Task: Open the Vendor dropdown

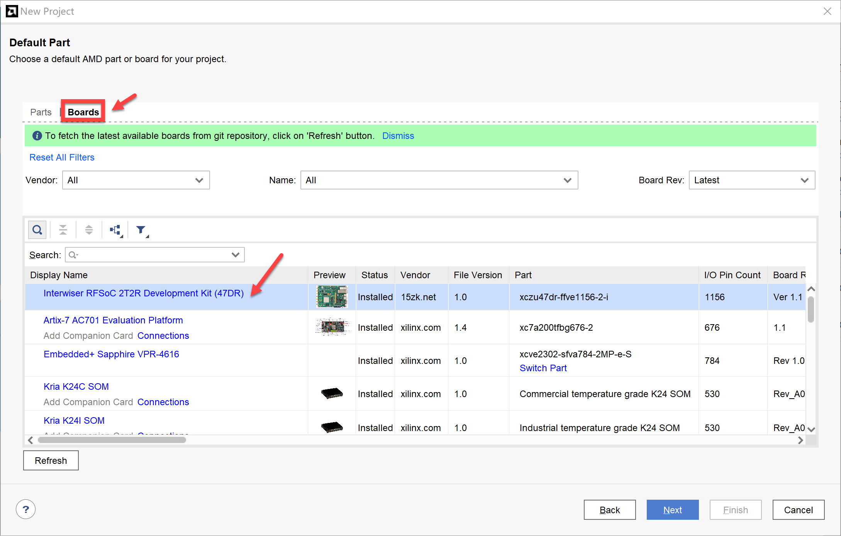Action: tap(136, 180)
